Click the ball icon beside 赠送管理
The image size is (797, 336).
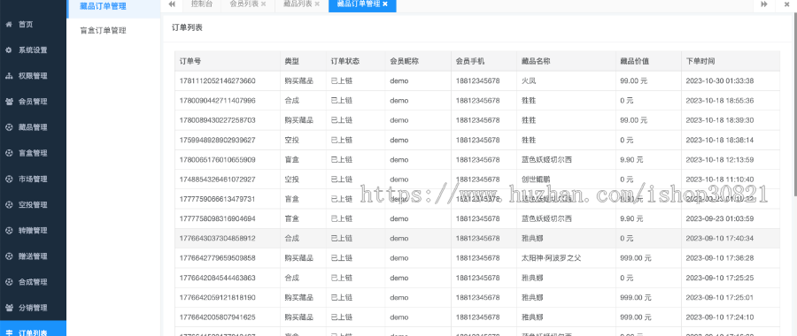[x=9, y=256]
